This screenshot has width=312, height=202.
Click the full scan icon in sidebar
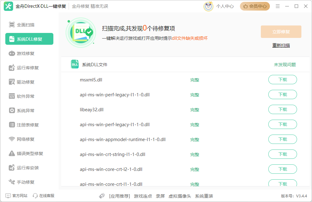12,25
